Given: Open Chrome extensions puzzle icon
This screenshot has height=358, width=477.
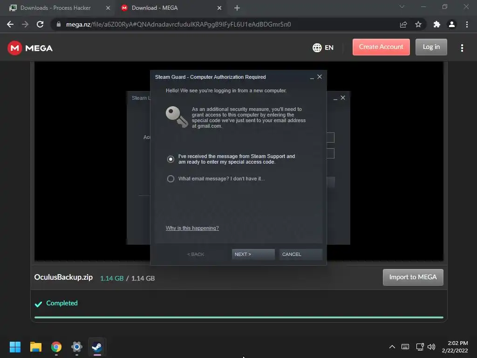Looking at the screenshot, I should tap(437, 24).
